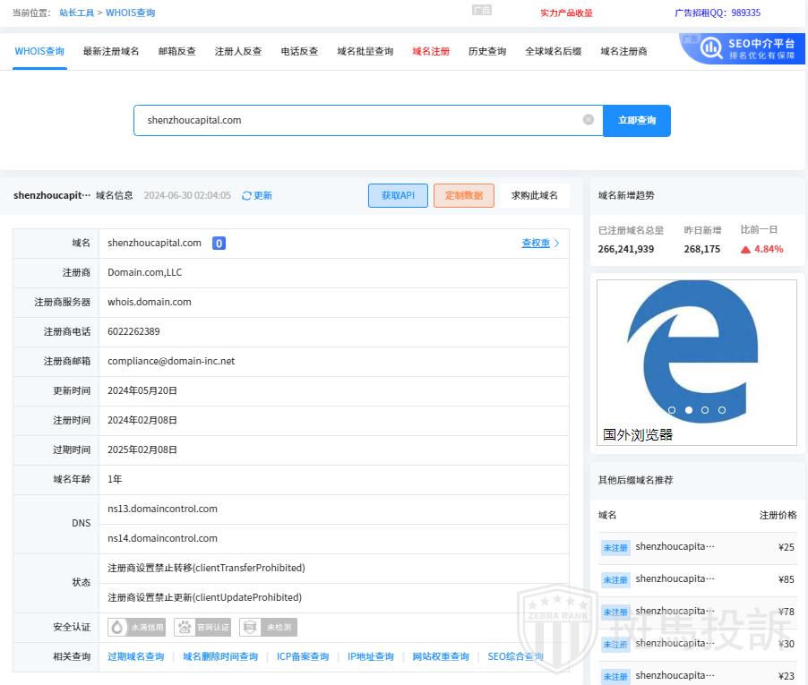Click the 未检测 shield badge
The height and width of the screenshot is (685, 808).
point(268,628)
